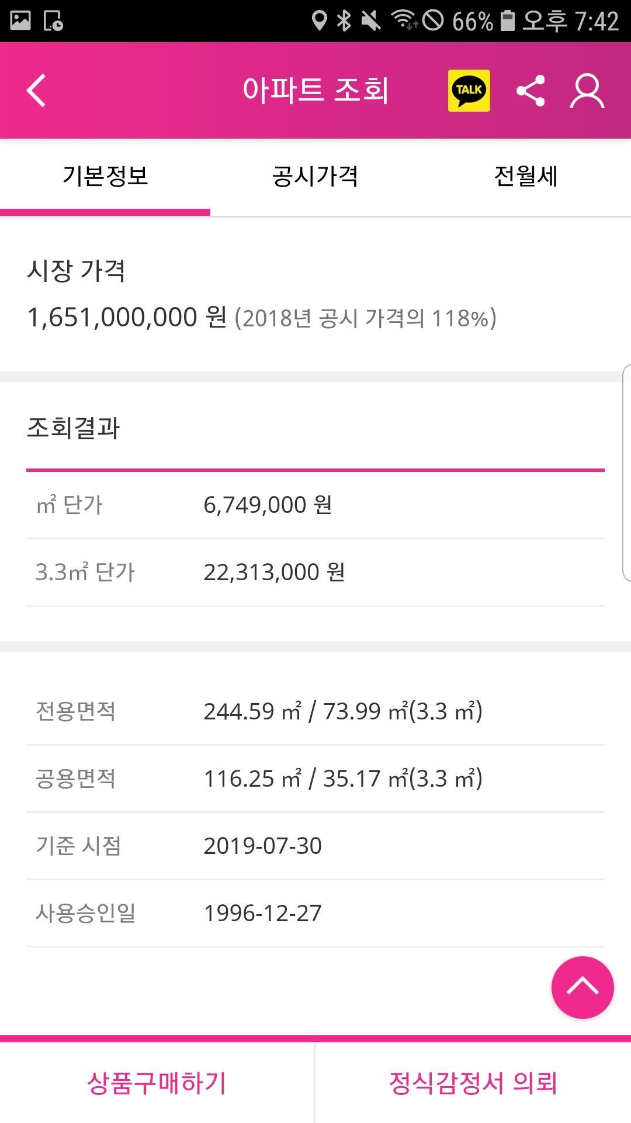This screenshot has height=1123, width=631.
Task: Tap the 전용면적 row value
Action: click(x=343, y=711)
